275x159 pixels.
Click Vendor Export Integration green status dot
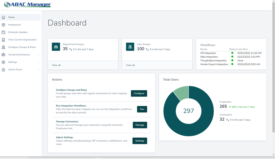pos(232,64)
